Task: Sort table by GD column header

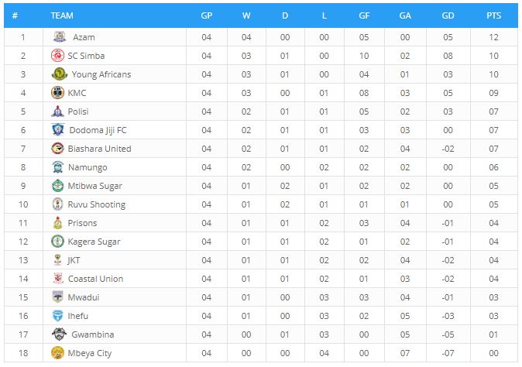Action: (448, 15)
